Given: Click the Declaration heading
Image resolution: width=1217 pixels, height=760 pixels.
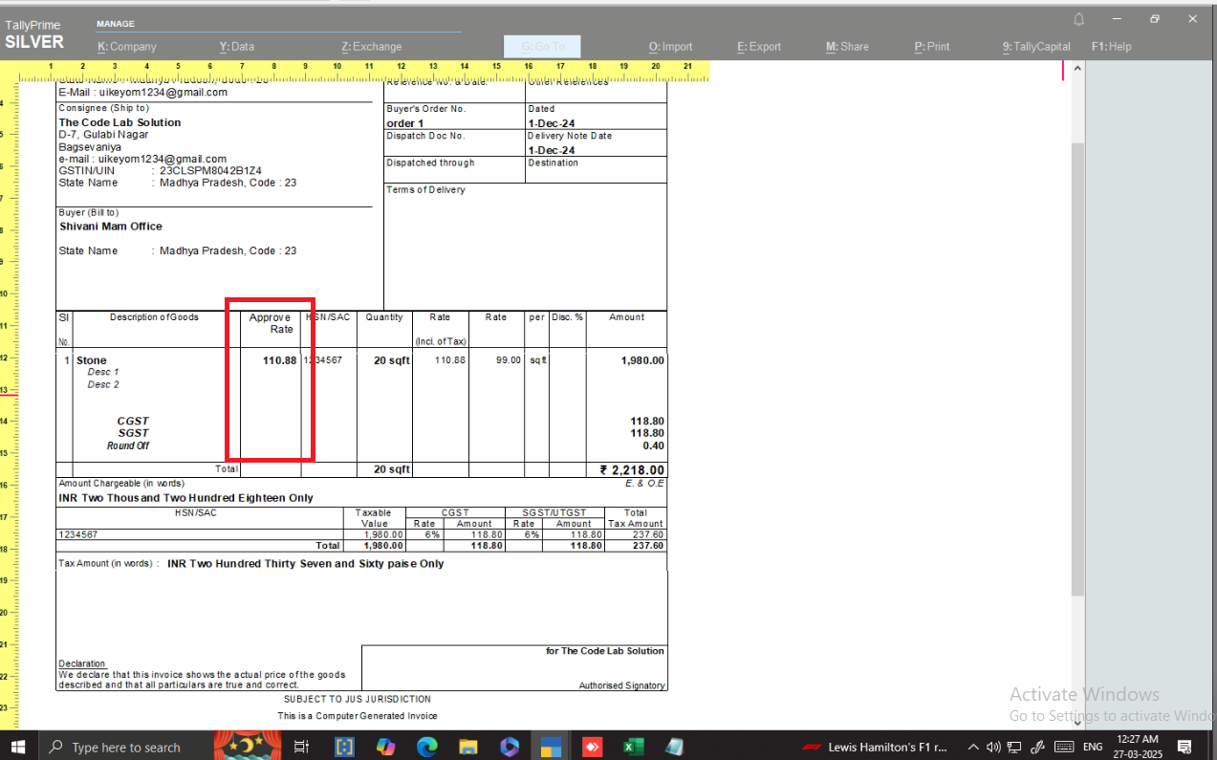Looking at the screenshot, I should point(82,663).
